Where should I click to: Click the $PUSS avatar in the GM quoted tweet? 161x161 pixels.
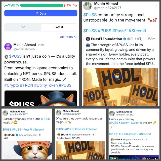point(6,135)
